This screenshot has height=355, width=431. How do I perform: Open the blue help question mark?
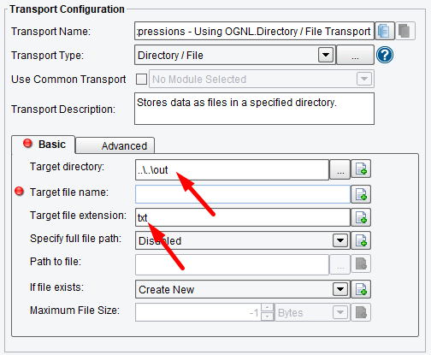385,55
